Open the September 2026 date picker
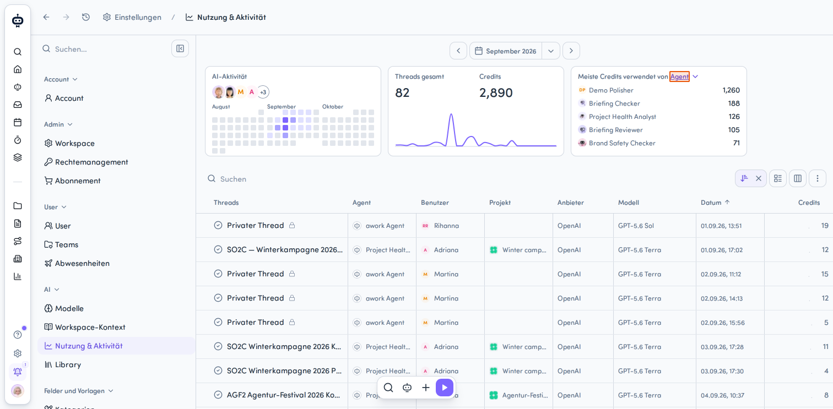Image resolution: width=833 pixels, height=409 pixels. pos(506,51)
